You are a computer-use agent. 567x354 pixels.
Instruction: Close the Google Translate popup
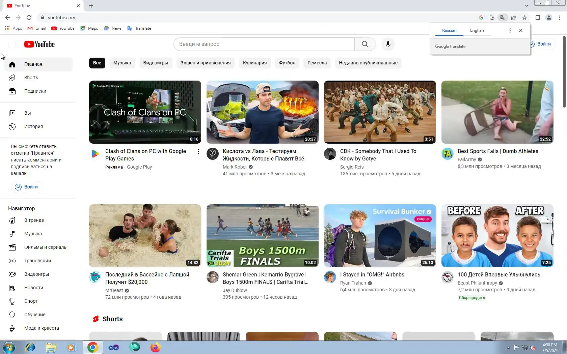tap(521, 30)
